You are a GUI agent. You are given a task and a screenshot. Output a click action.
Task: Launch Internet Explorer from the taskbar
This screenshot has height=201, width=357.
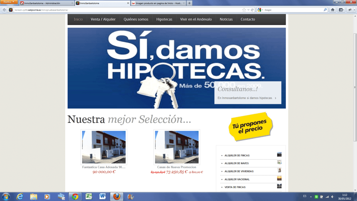pos(20,196)
